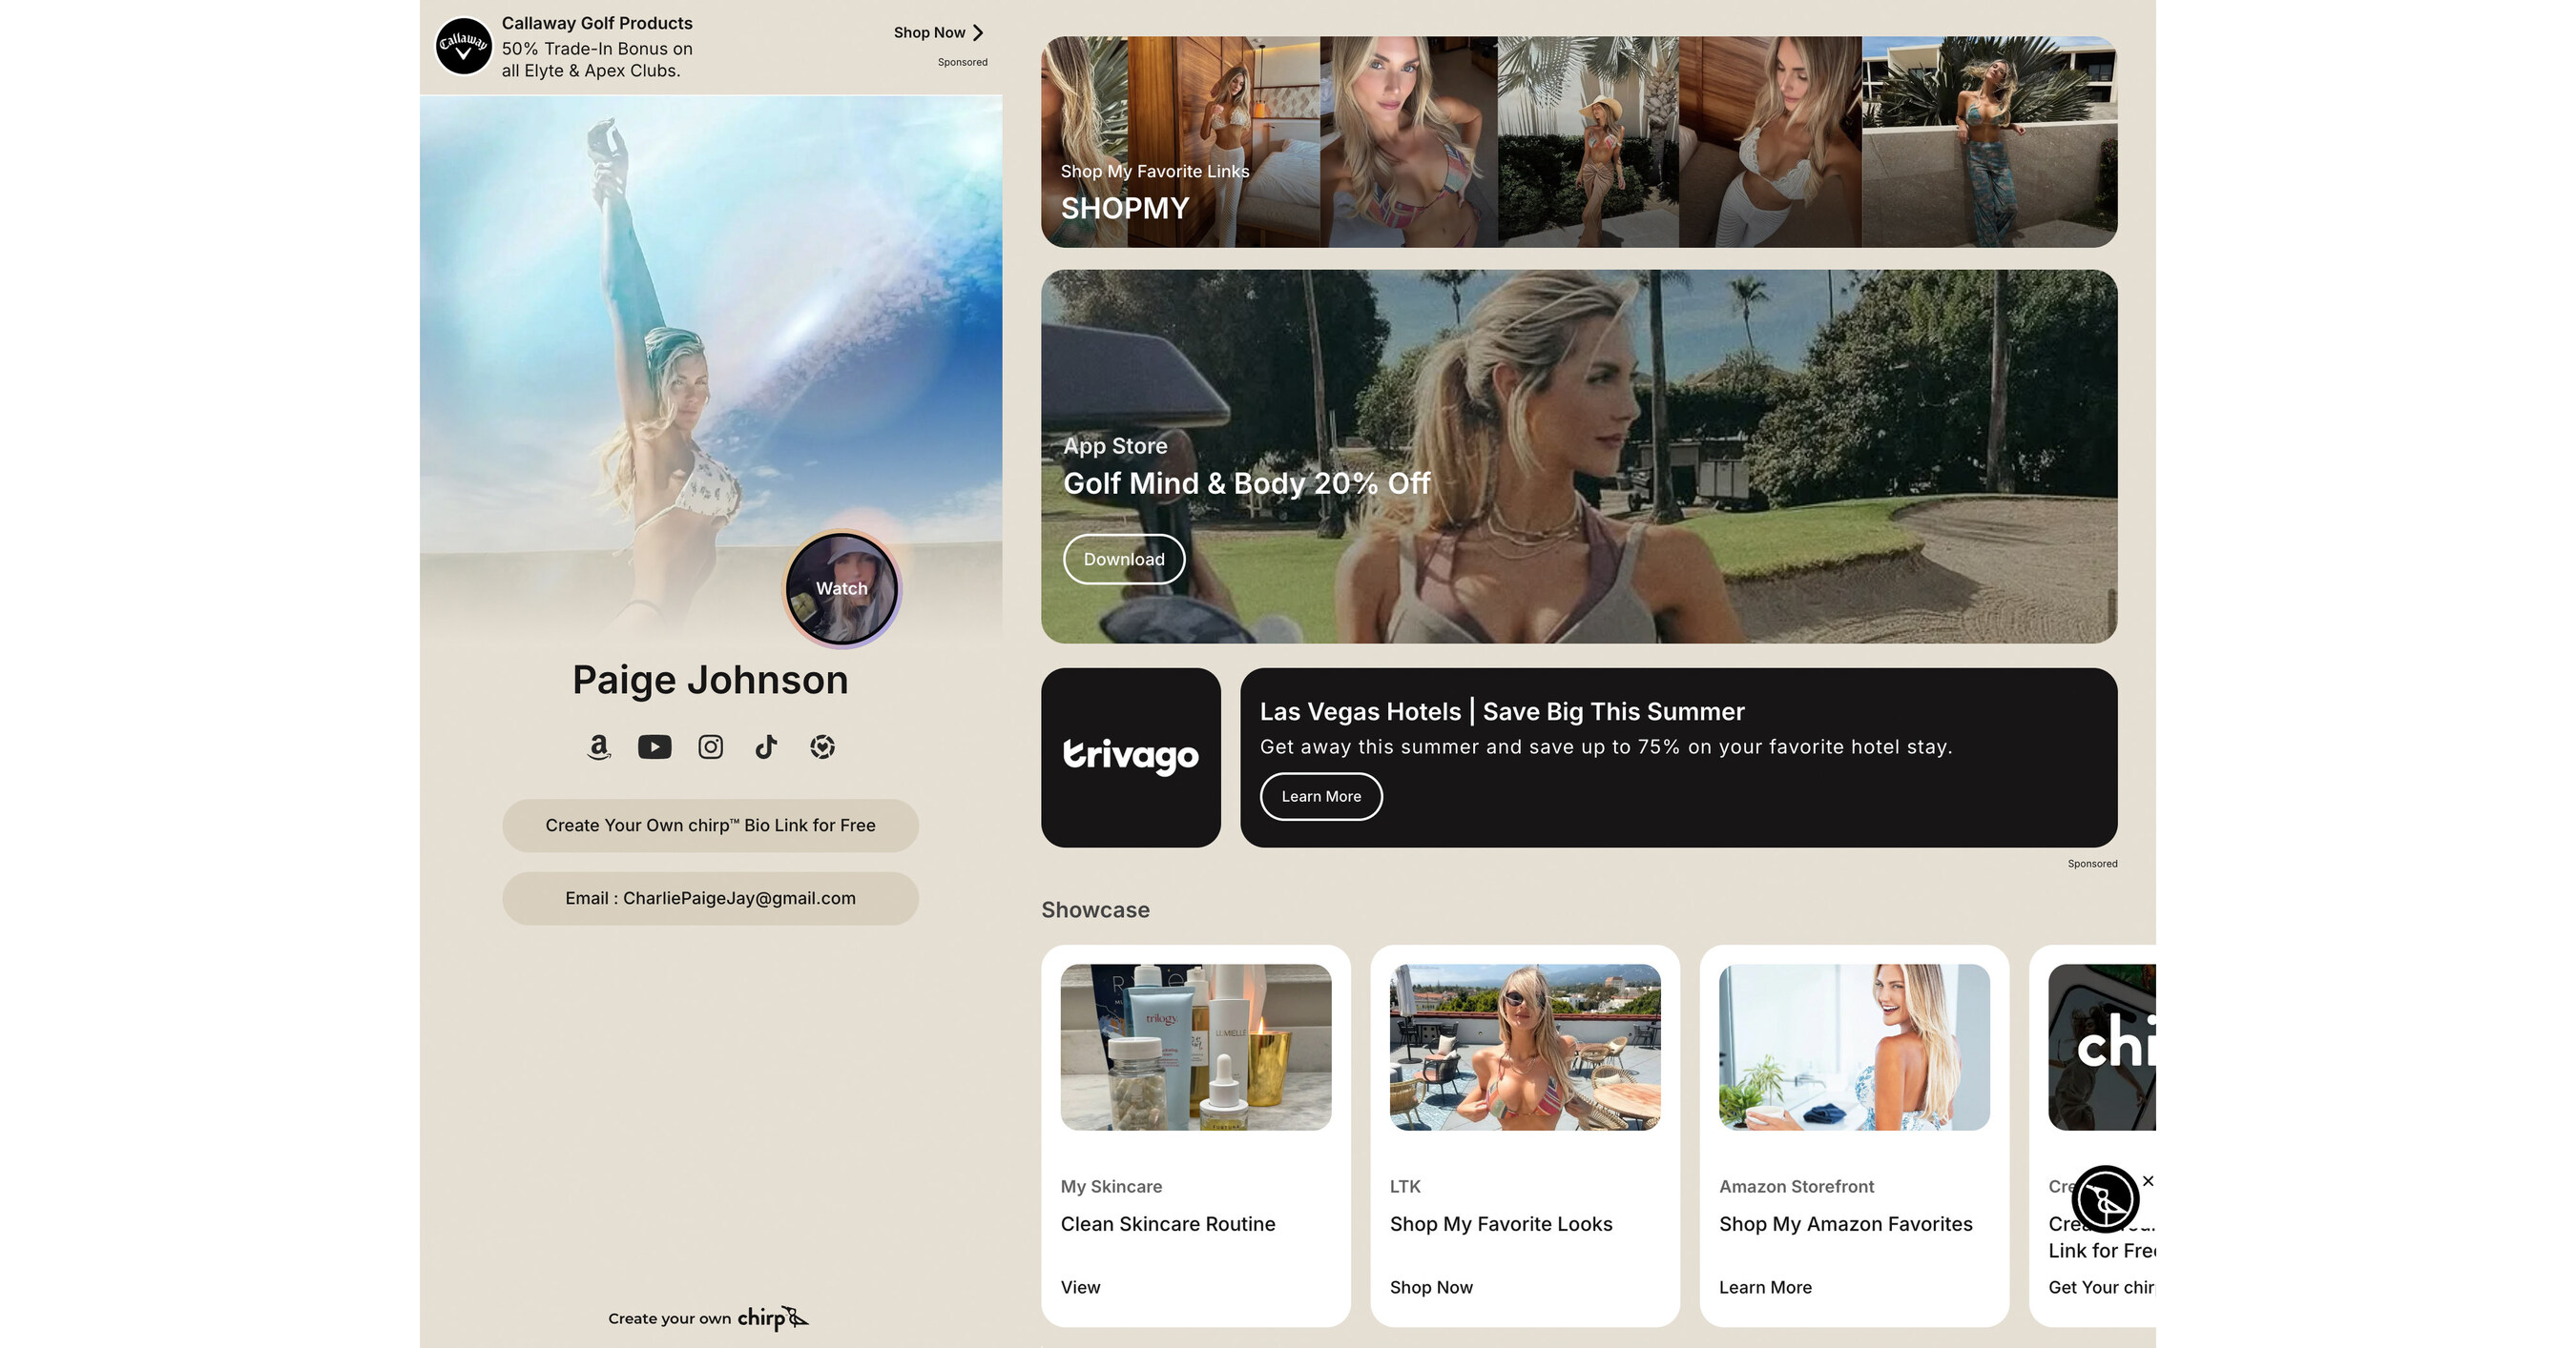Open the last circular social icon after TikTok
This screenshot has height=1348, width=2576.
(x=822, y=747)
